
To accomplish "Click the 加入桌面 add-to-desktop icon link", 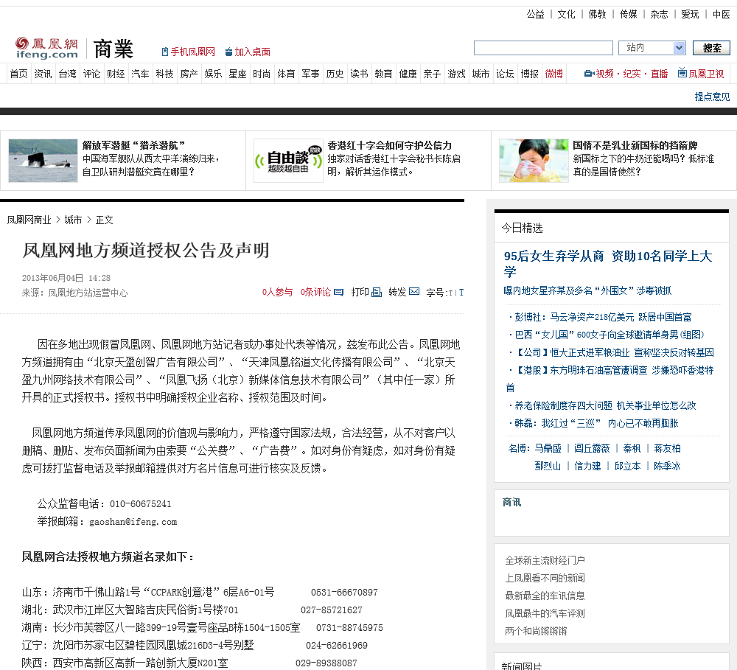I will (248, 52).
